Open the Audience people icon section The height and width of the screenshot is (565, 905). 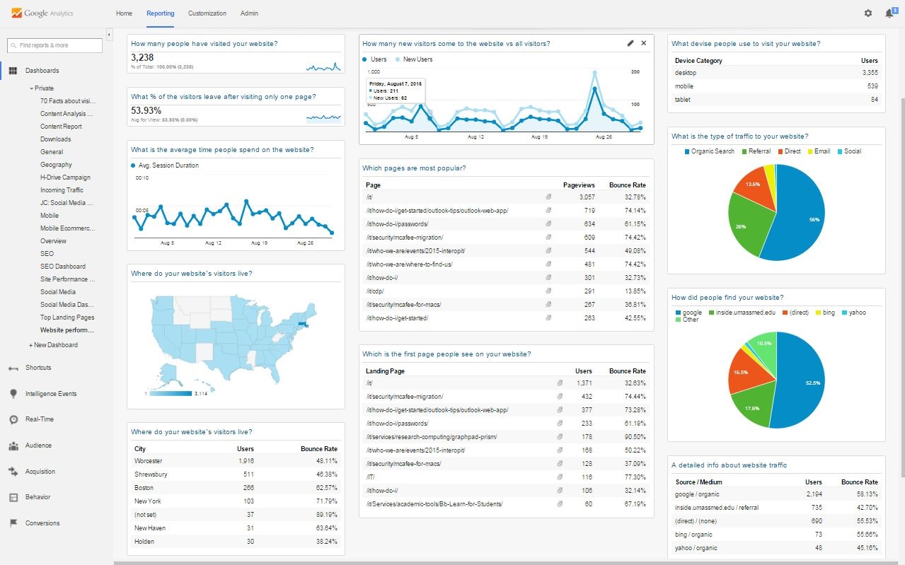(x=13, y=445)
